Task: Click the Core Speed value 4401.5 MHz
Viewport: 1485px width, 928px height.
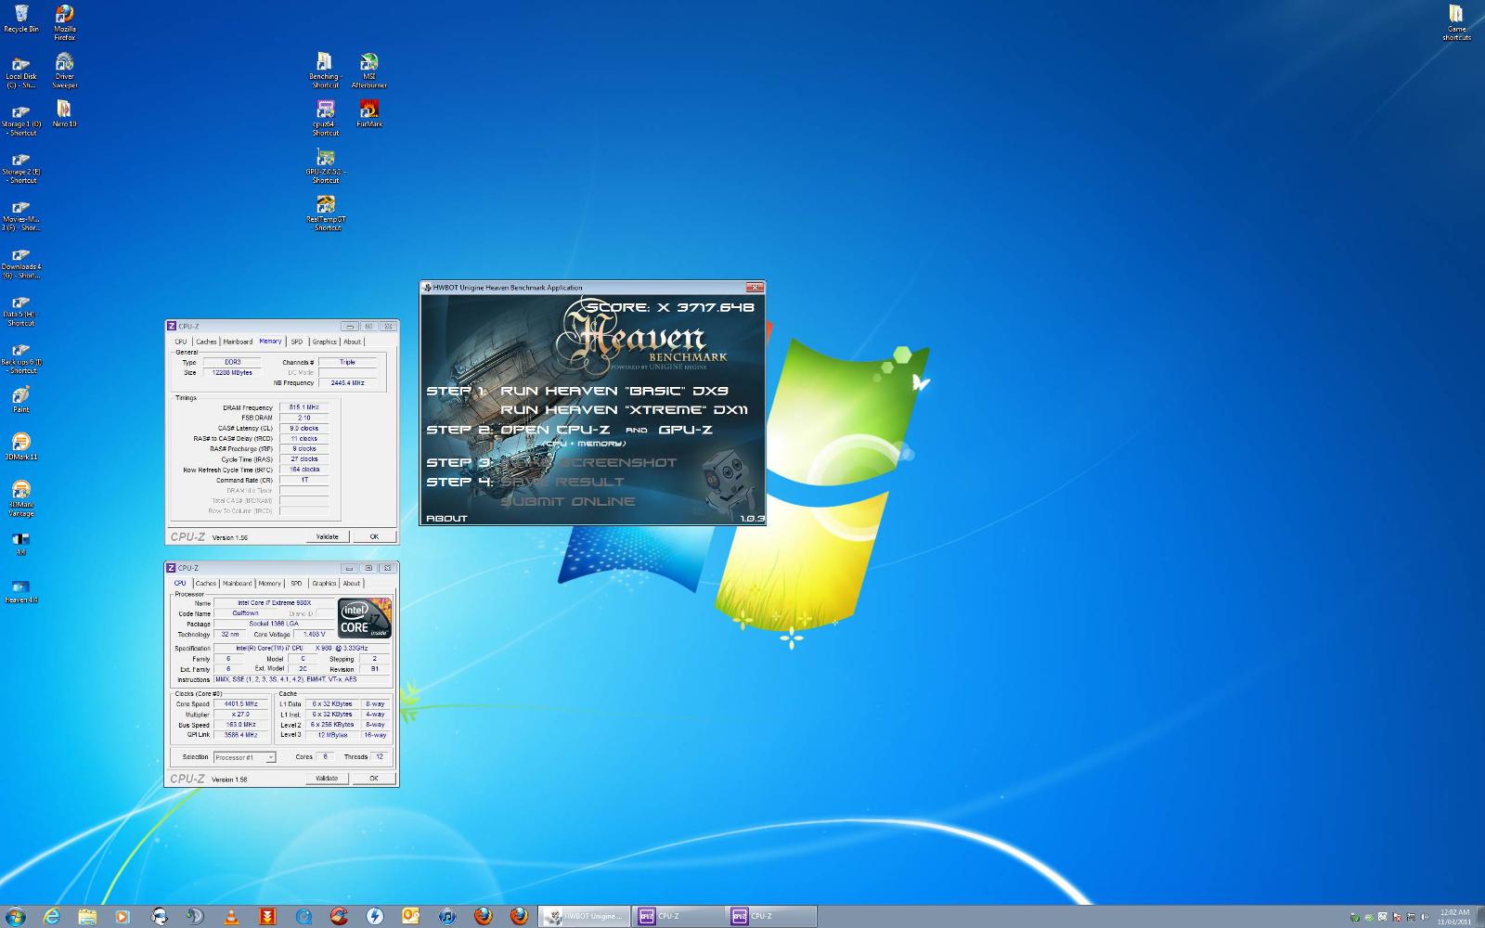Action: pos(240,704)
